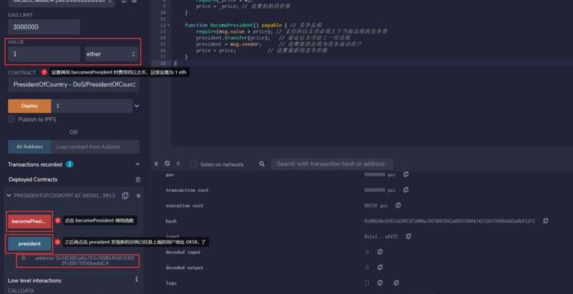Click the orange Deploy button
The image size is (573, 294).
[29, 106]
